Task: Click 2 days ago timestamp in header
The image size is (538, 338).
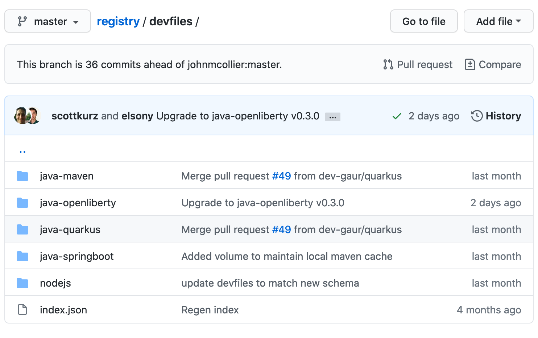Action: click(x=434, y=116)
